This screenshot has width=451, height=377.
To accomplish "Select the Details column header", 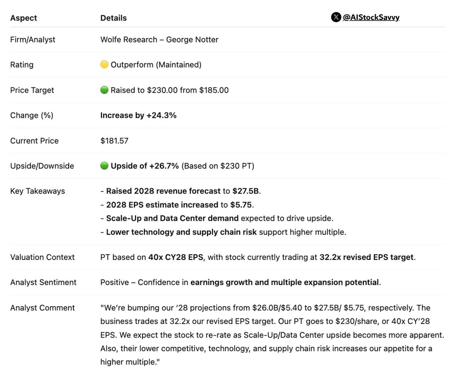I will pos(114,18).
